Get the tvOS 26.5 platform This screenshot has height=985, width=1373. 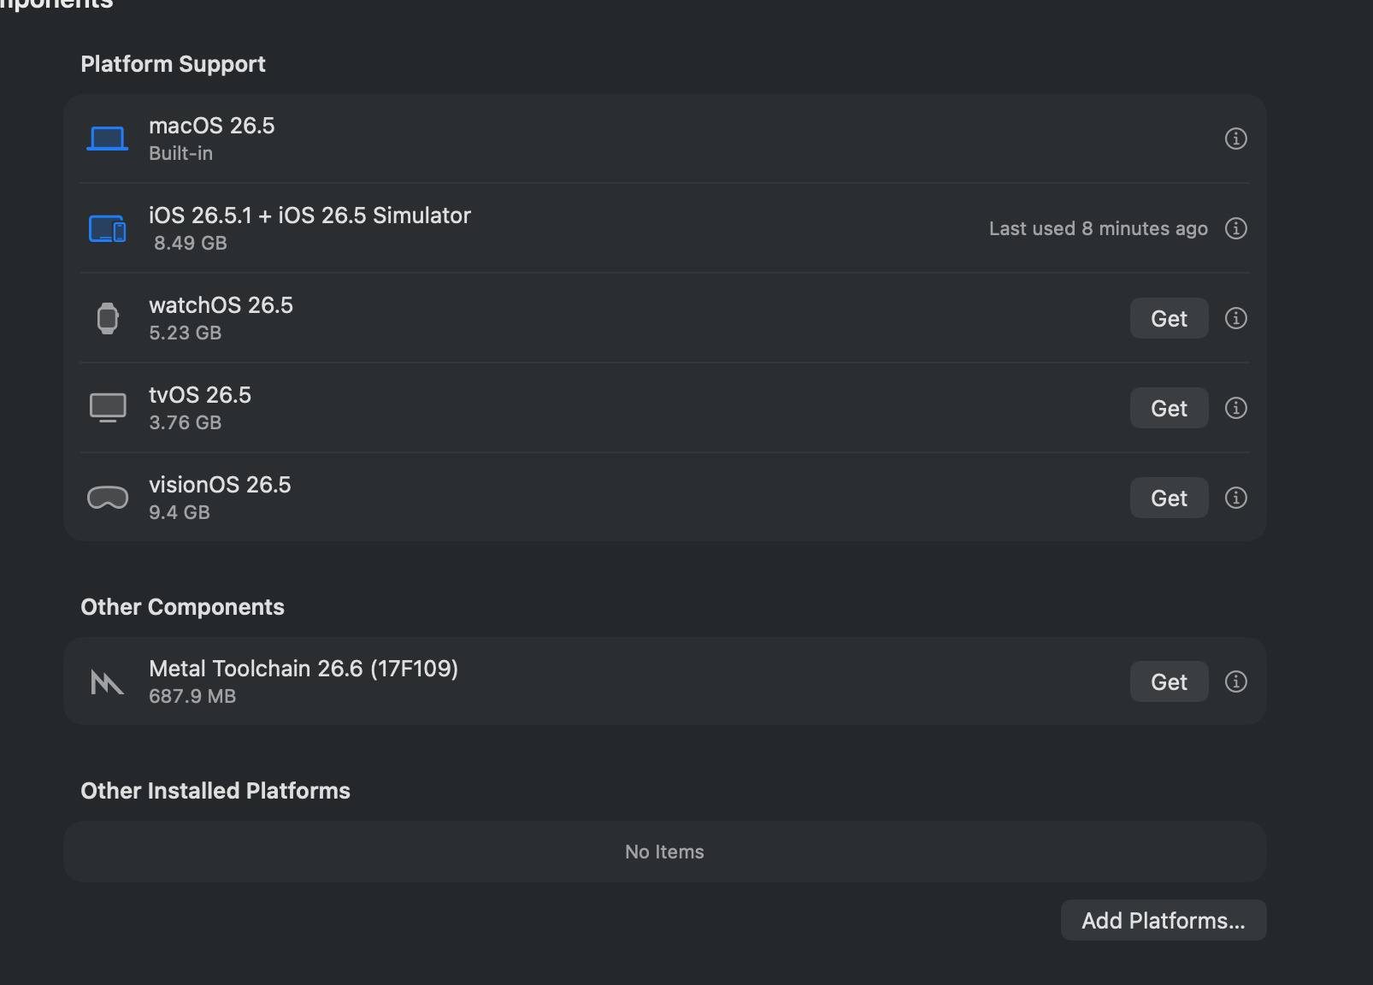[x=1169, y=408]
